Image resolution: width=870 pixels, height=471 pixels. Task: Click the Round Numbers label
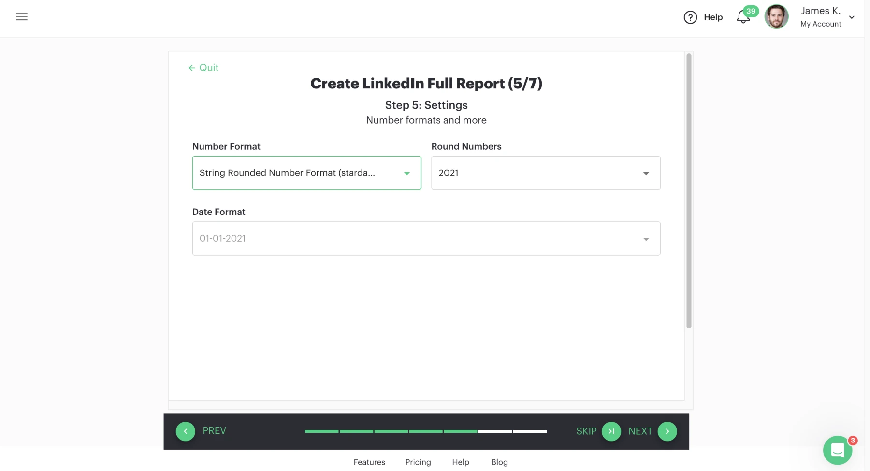tap(466, 146)
